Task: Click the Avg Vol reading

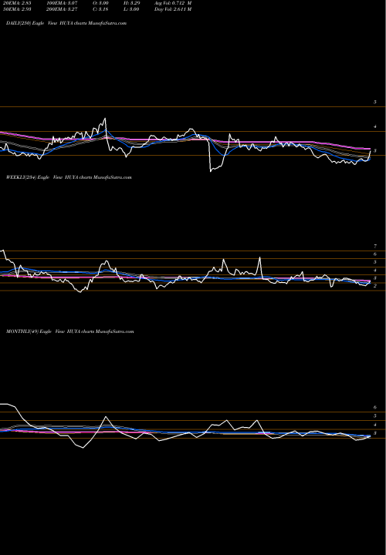Action: [x=173, y=3]
